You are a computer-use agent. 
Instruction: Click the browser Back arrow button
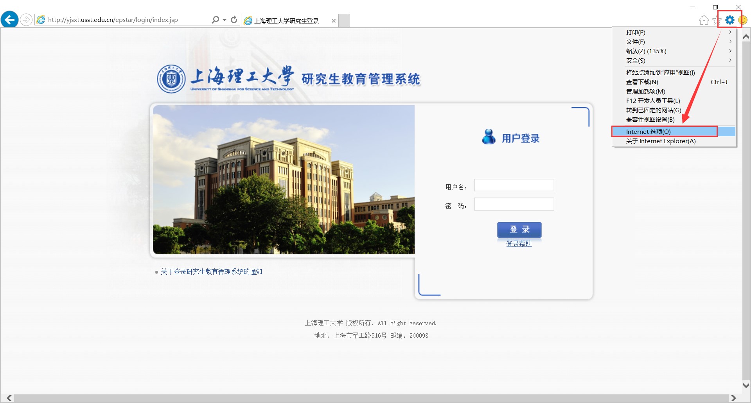coord(9,19)
